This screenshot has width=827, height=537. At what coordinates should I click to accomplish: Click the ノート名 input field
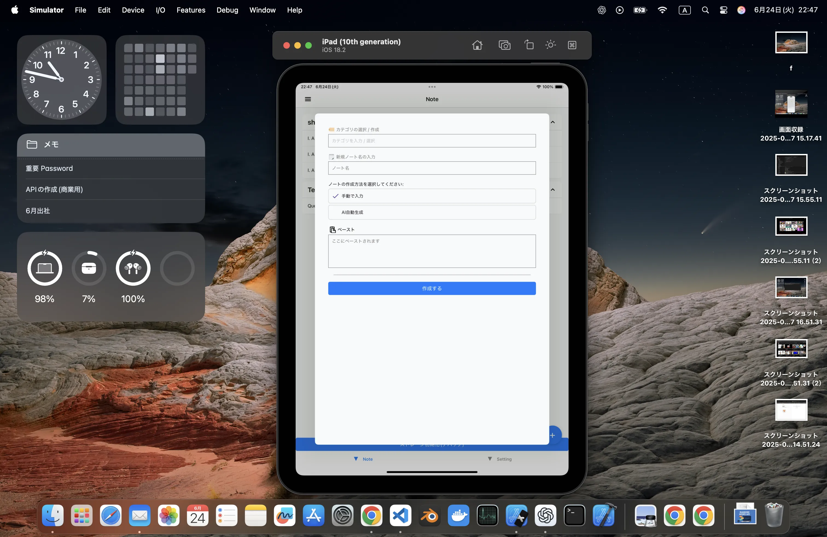pyautogui.click(x=432, y=168)
